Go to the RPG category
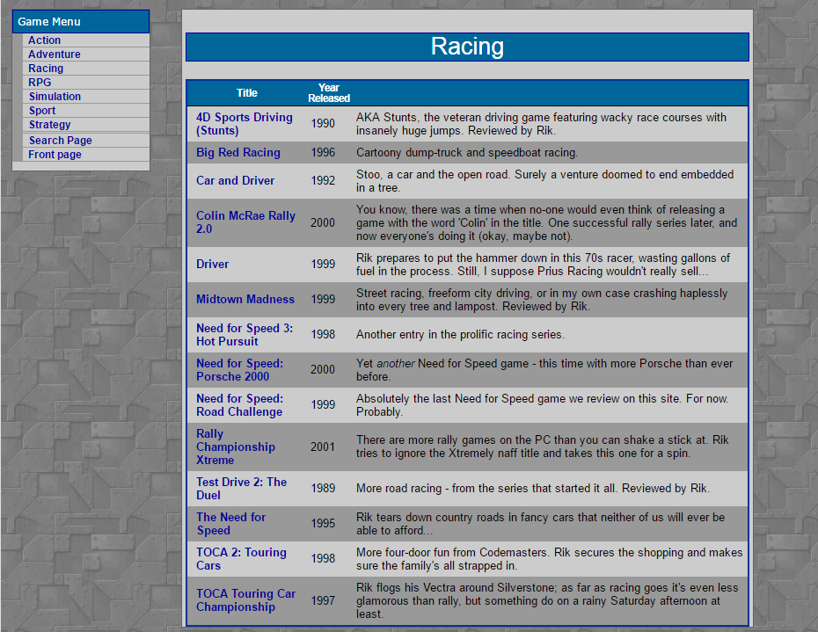This screenshot has height=632, width=818. point(40,83)
